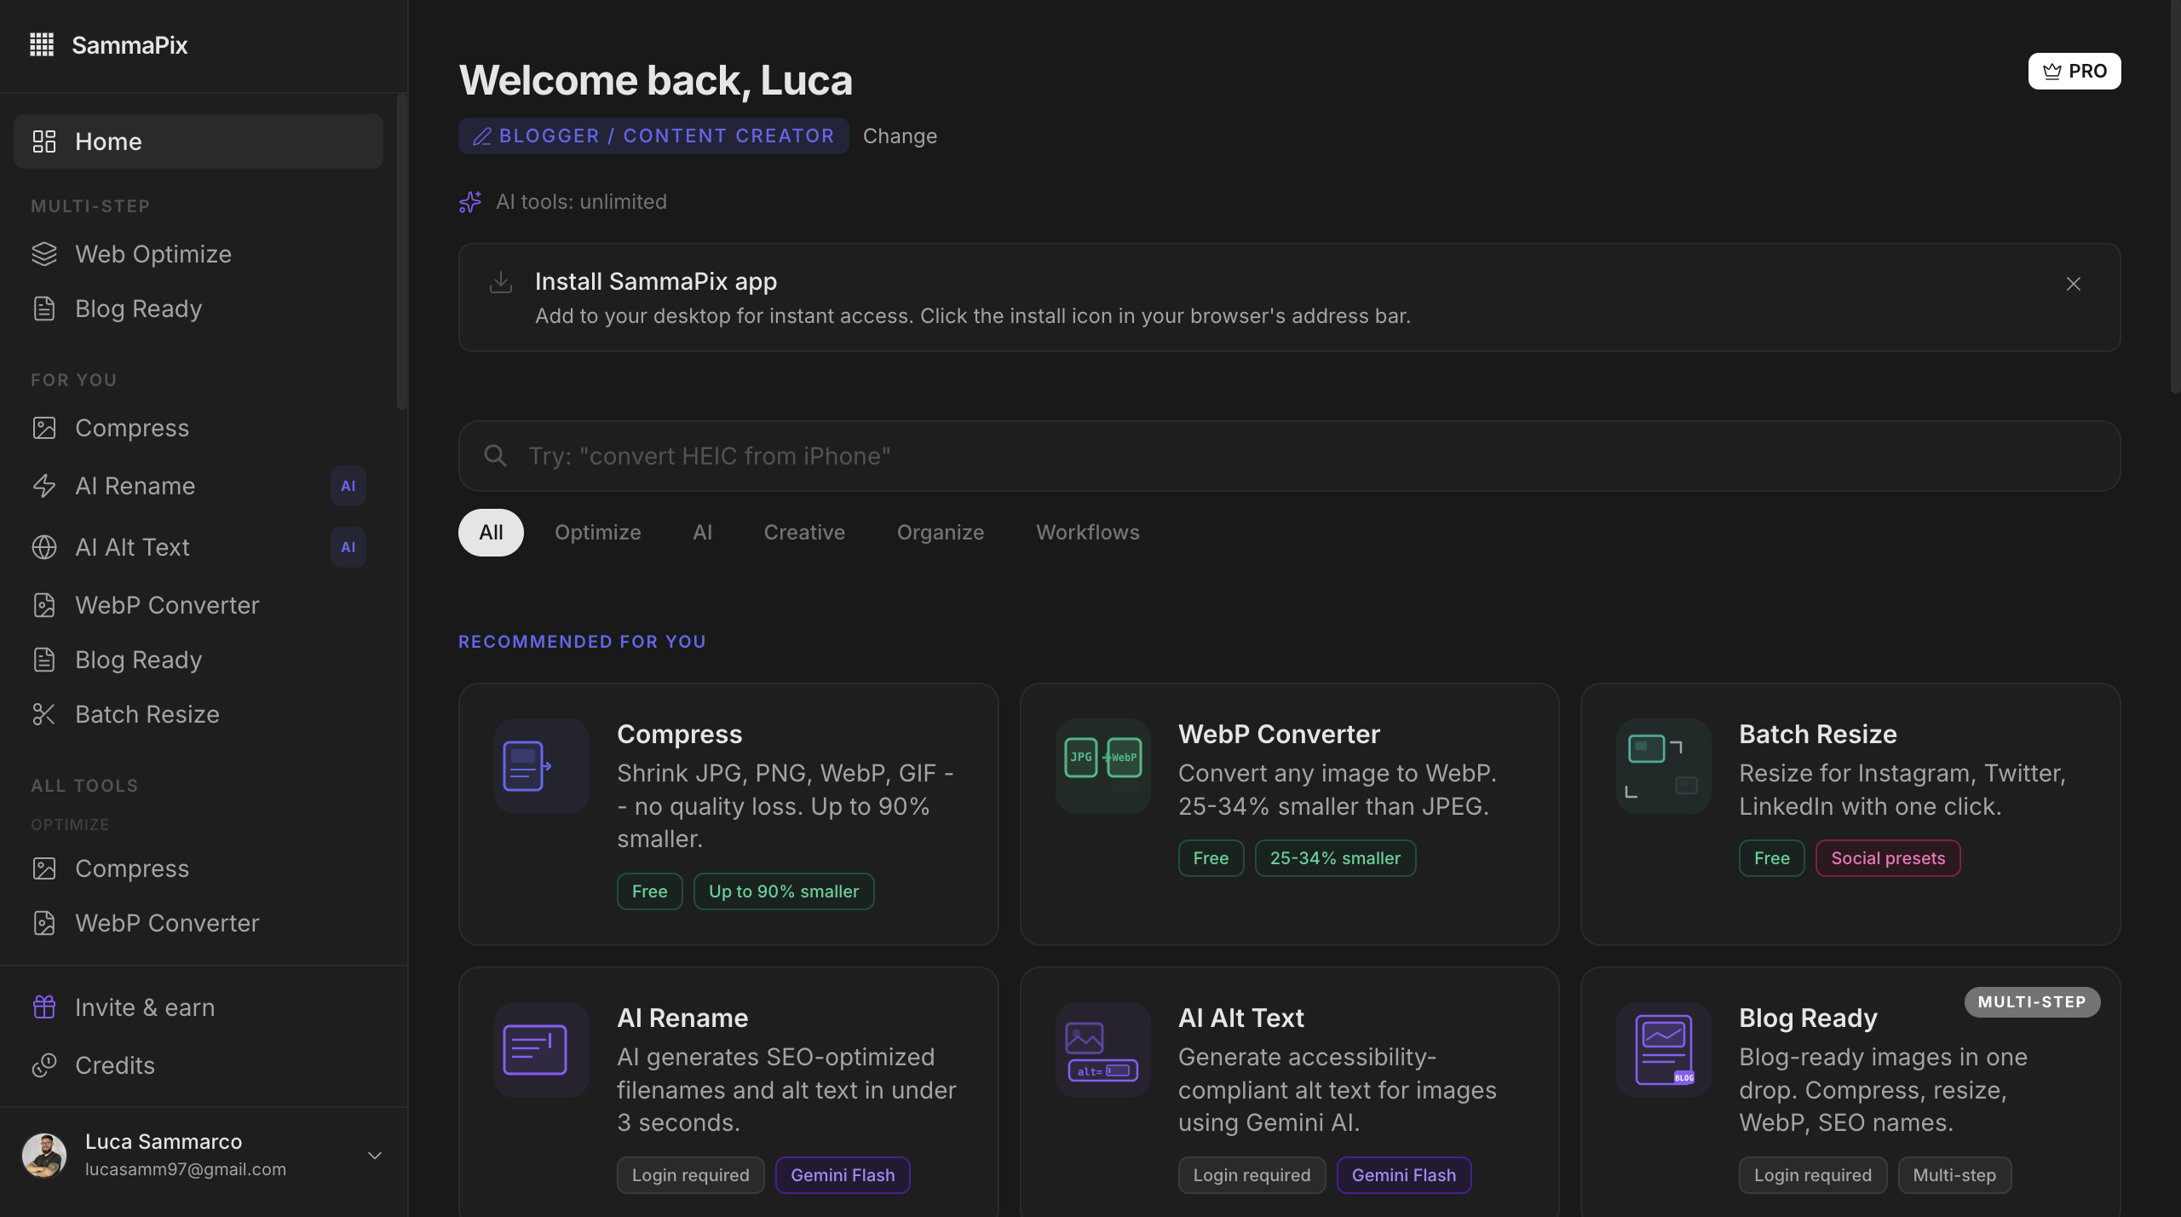2181x1217 pixels.
Task: Open the AI Alt Text card title
Action: (1241, 1018)
